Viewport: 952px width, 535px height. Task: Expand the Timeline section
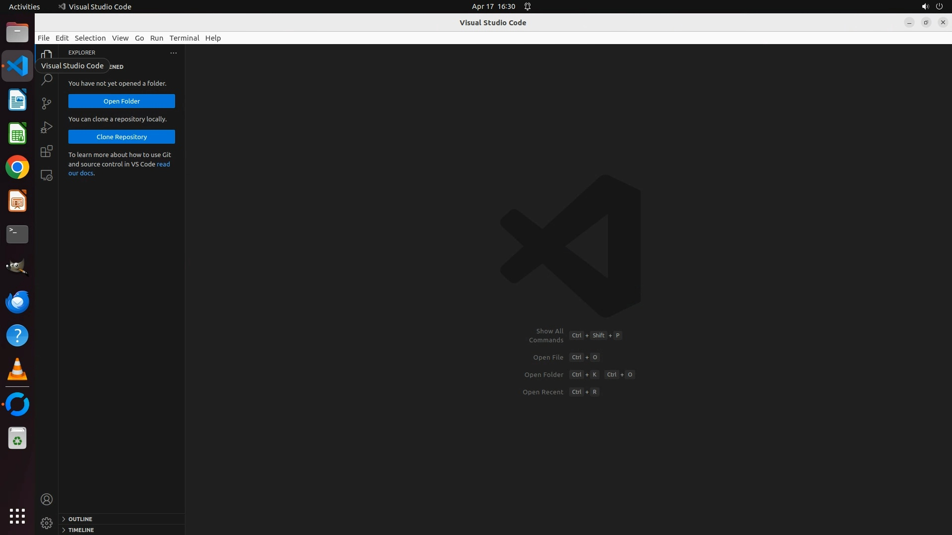click(81, 530)
